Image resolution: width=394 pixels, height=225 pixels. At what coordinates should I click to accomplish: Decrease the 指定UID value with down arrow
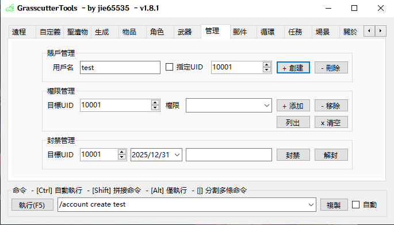click(267, 70)
